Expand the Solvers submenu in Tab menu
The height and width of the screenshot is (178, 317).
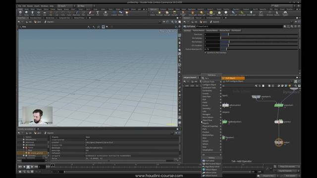pyautogui.click(x=211, y=141)
